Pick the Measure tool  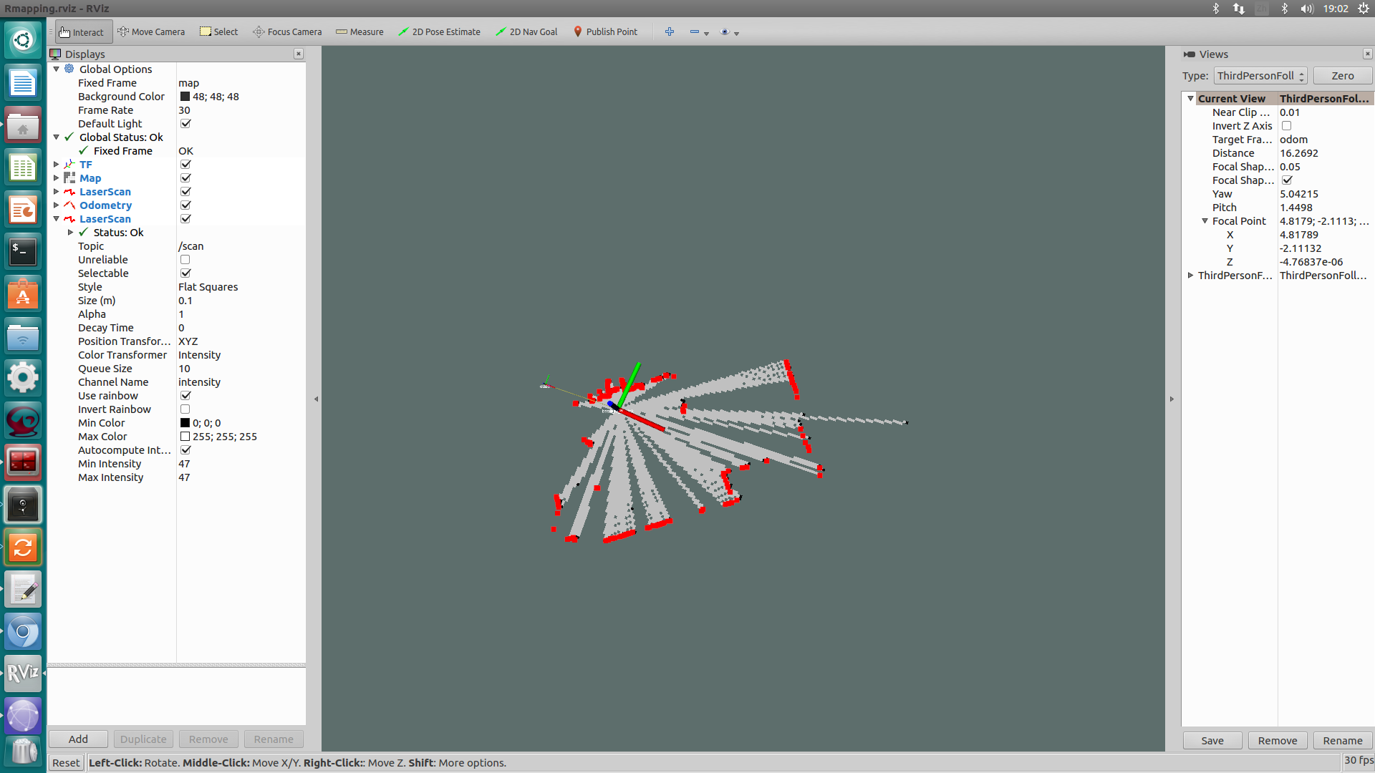click(360, 31)
